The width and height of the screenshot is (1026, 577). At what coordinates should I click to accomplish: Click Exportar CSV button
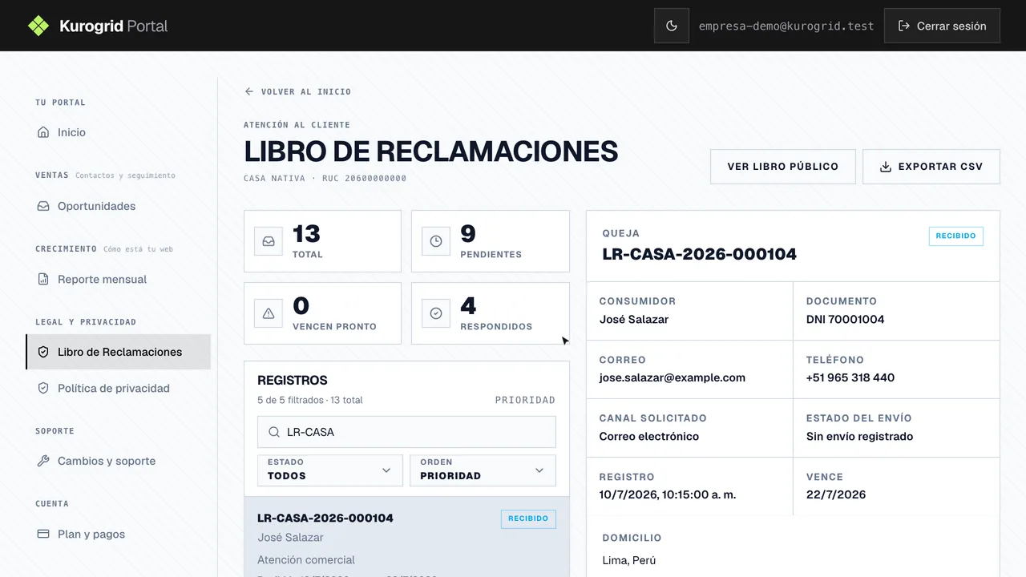931,167
